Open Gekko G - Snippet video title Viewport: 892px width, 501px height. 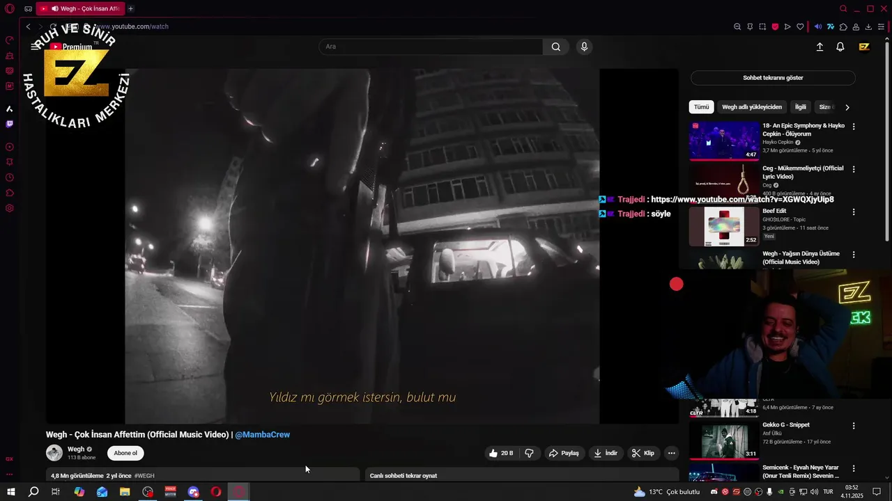[x=786, y=425]
